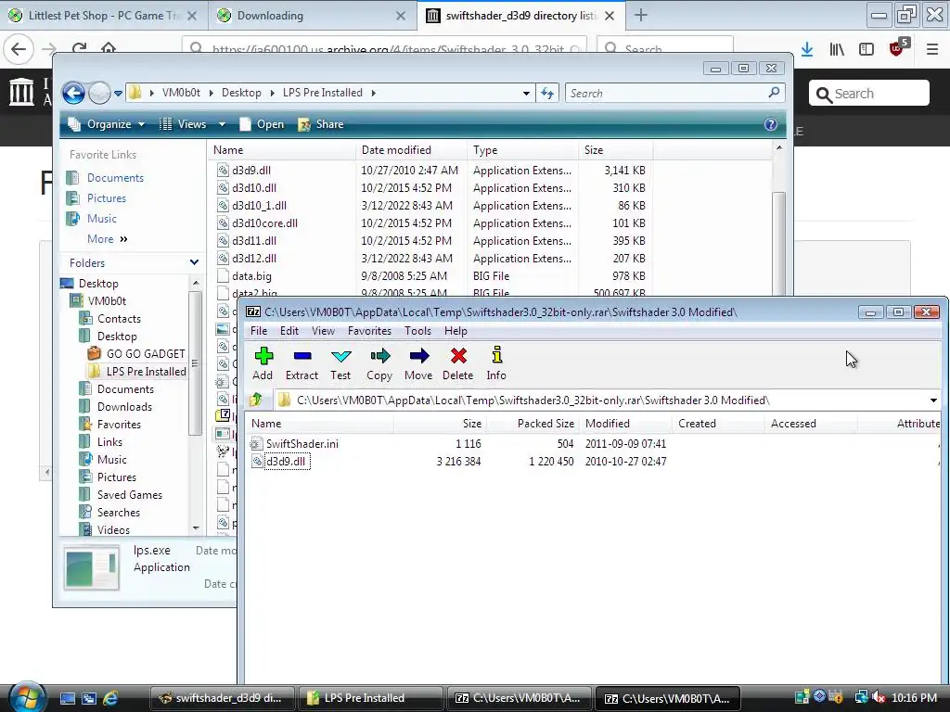The height and width of the screenshot is (712, 950).
Task: Click the Add button in 7-Zip toolbar
Action: tap(263, 363)
